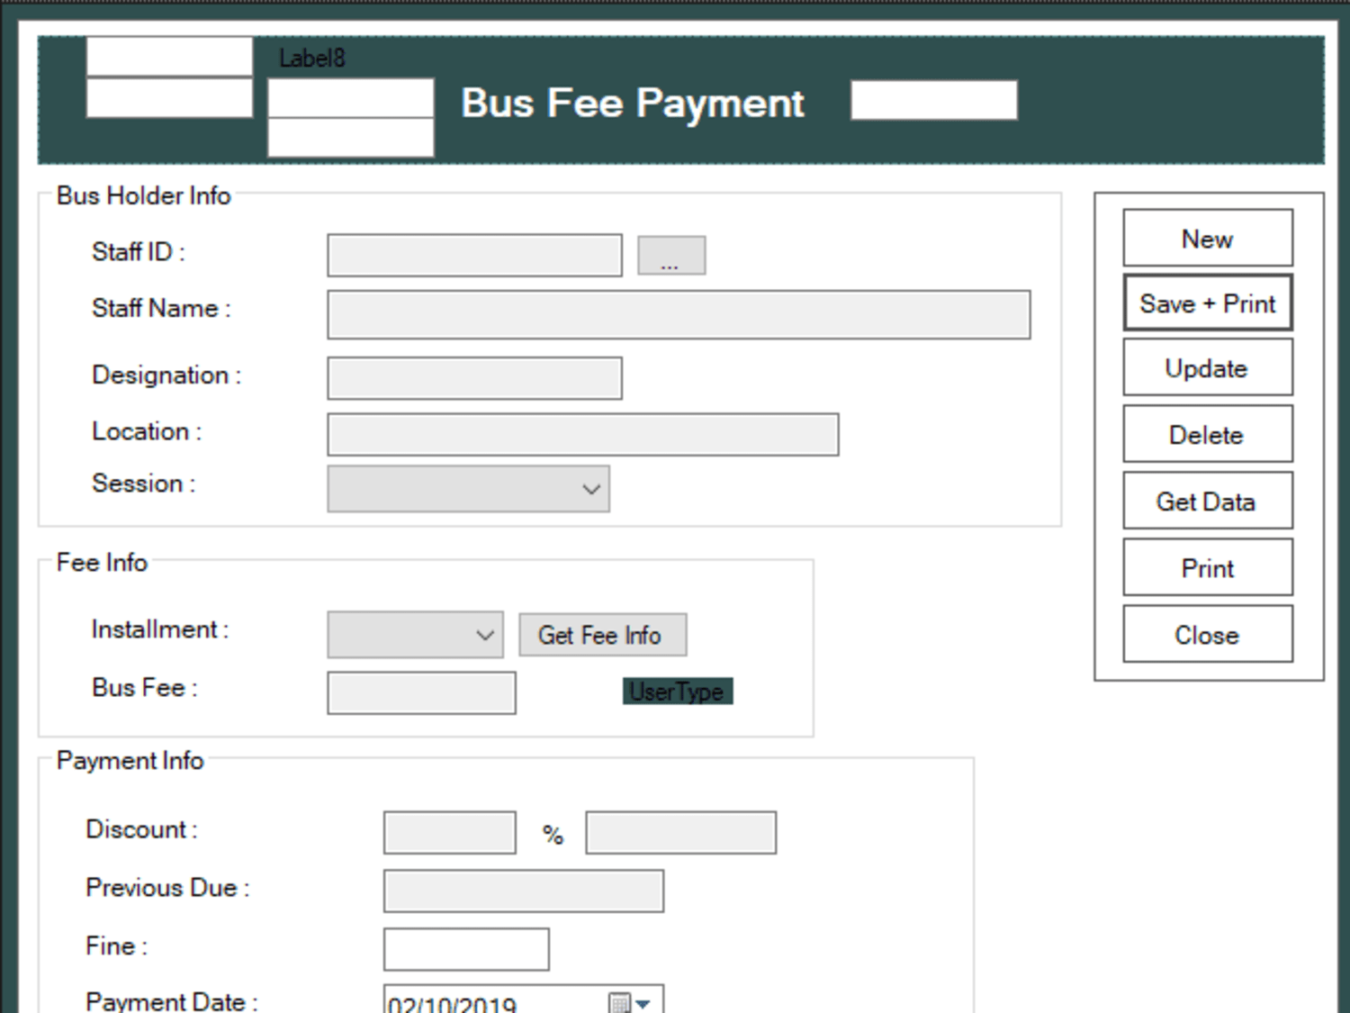Click the Print button
This screenshot has height=1013, width=1350.
click(1208, 567)
